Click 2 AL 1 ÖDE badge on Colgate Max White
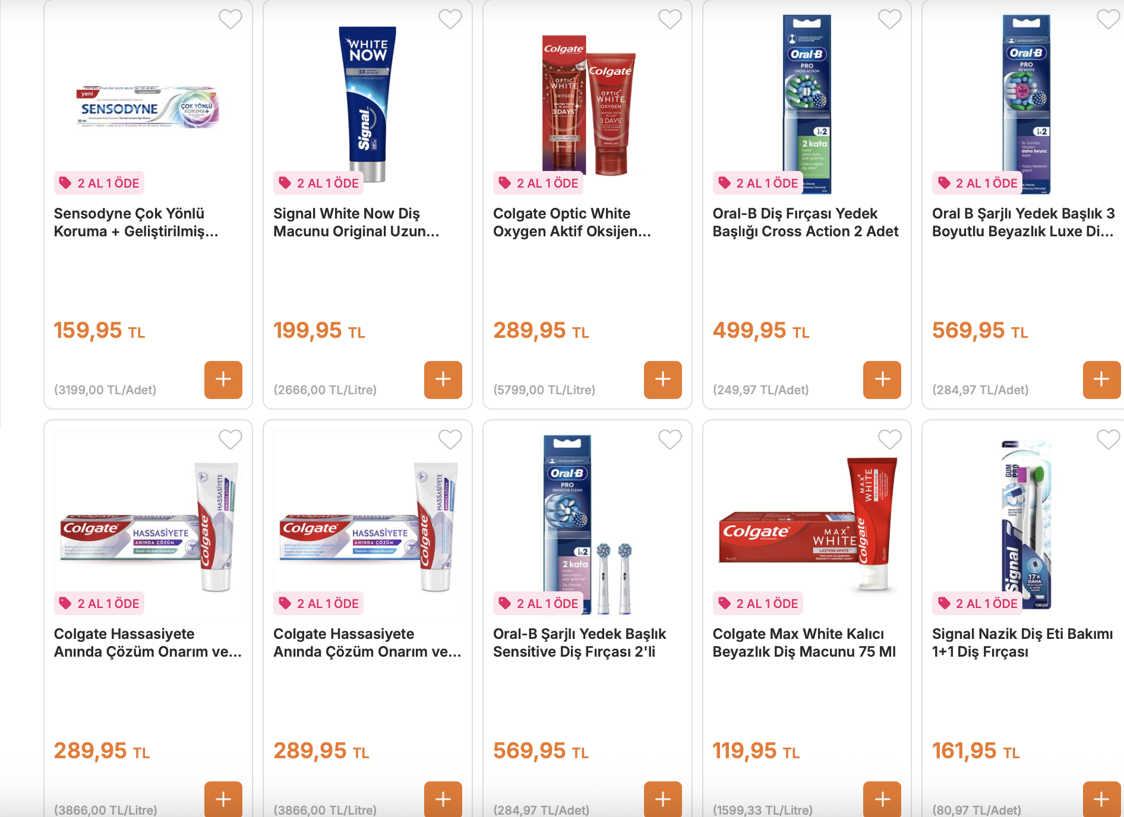The height and width of the screenshot is (817, 1124). pos(758,604)
